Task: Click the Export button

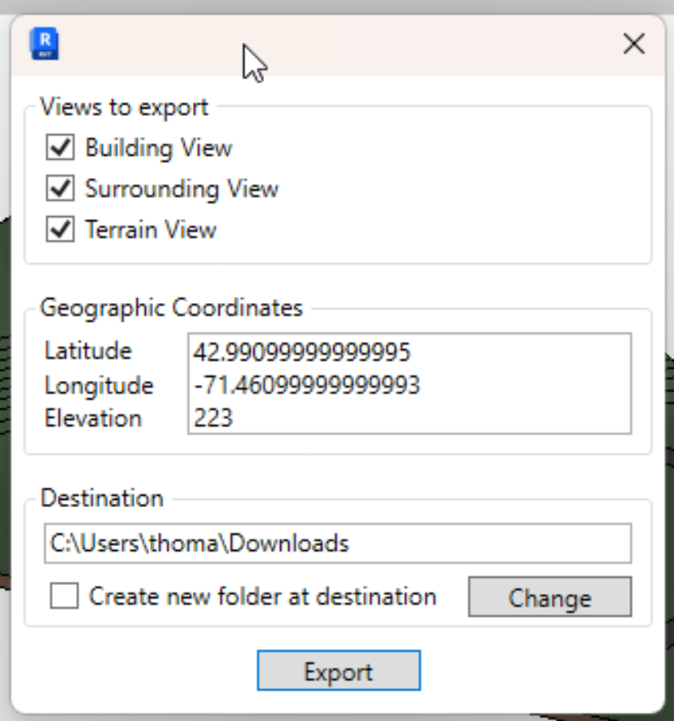Action: (x=338, y=672)
